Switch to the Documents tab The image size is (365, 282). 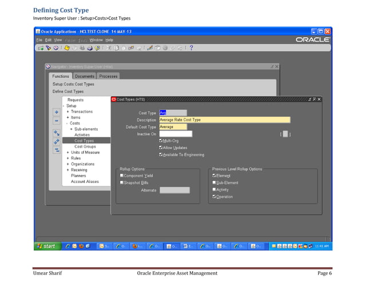point(85,76)
